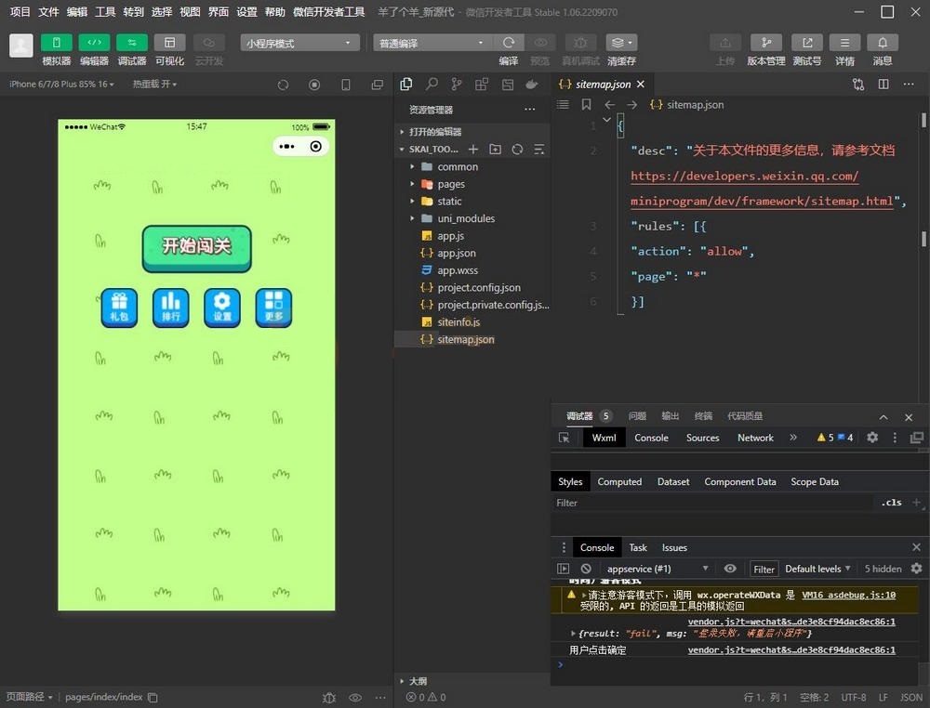
Task: Close the sitemap.json editor tab
Action: [641, 85]
